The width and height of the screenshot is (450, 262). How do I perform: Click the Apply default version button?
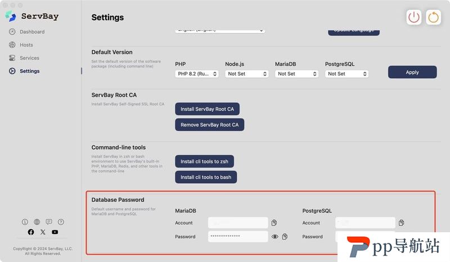(412, 72)
